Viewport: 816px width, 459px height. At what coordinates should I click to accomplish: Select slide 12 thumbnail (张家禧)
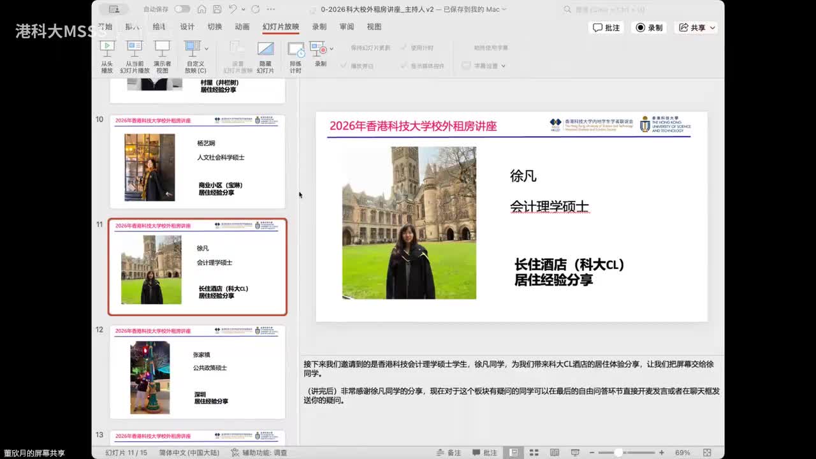[198, 372]
